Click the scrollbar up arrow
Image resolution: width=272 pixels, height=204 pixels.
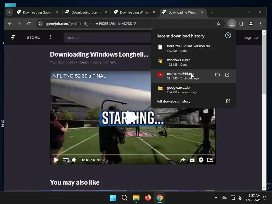pyautogui.click(x=264, y=32)
